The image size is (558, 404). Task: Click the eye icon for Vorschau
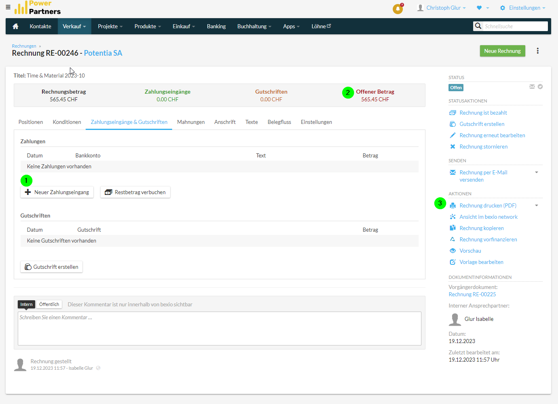click(x=453, y=251)
